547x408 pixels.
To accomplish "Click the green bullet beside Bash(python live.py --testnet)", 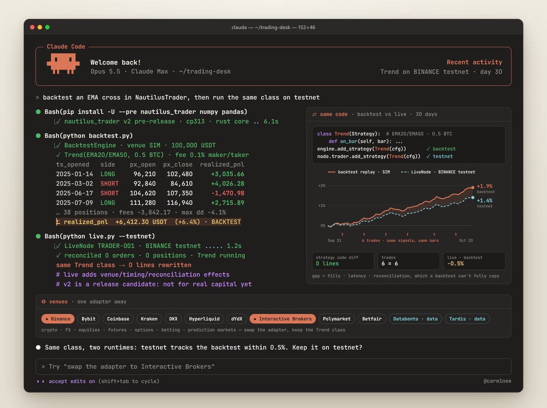I will coord(38,236).
